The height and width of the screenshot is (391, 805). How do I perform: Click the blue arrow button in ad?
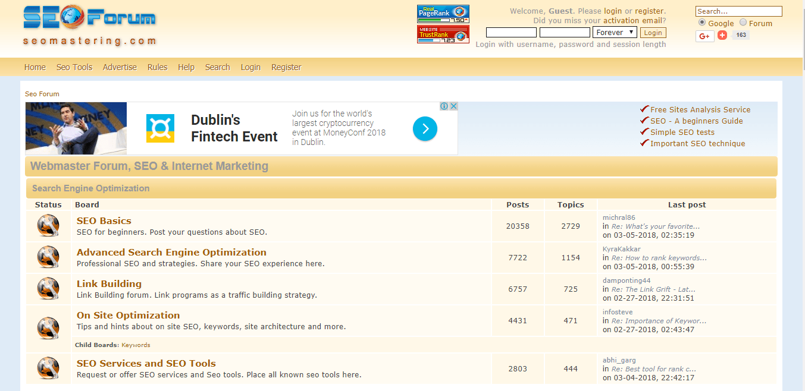pyautogui.click(x=425, y=129)
